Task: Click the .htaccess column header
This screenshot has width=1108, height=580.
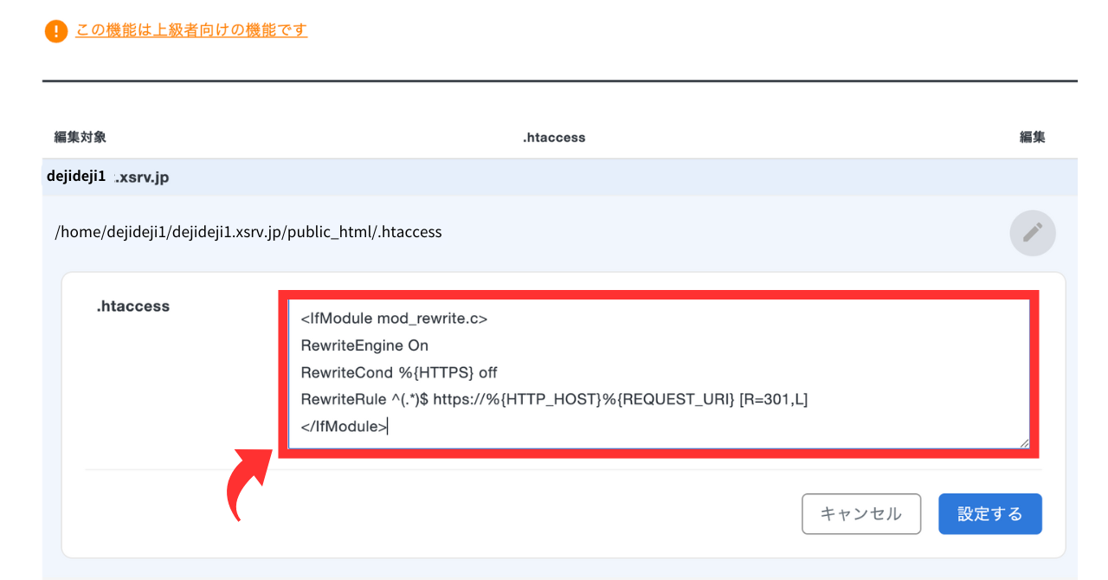Action: (x=554, y=138)
